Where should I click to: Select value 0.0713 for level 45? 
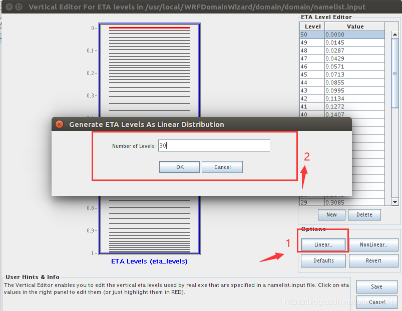pos(354,74)
